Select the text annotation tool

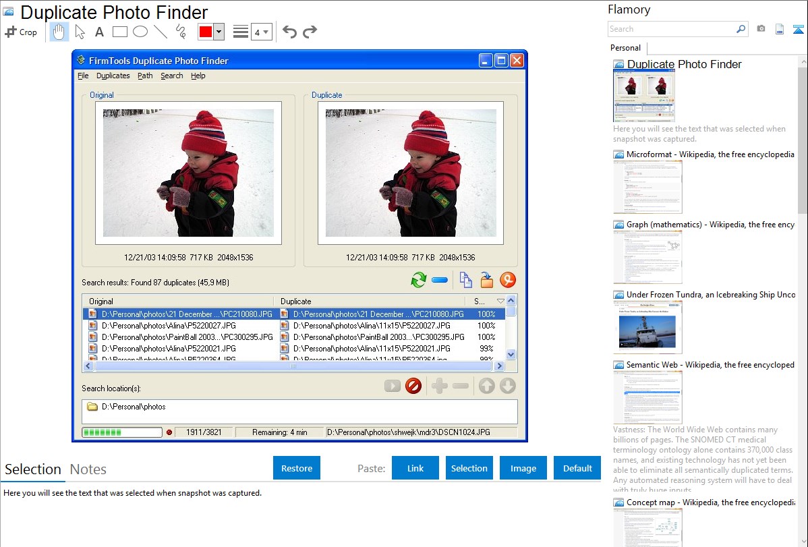[99, 32]
